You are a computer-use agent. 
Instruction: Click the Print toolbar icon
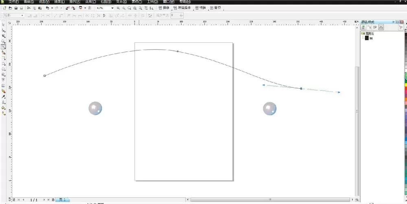[21, 8]
